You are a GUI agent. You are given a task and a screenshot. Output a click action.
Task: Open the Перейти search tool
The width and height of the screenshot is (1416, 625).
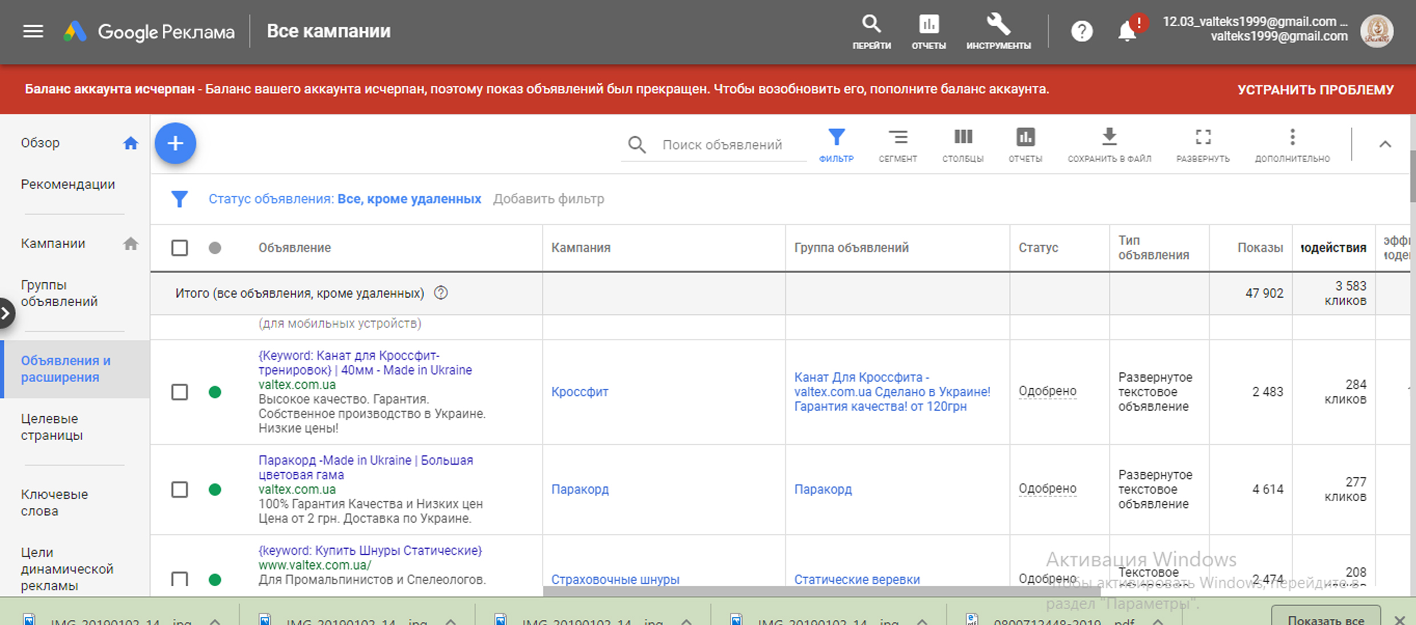pos(871,32)
